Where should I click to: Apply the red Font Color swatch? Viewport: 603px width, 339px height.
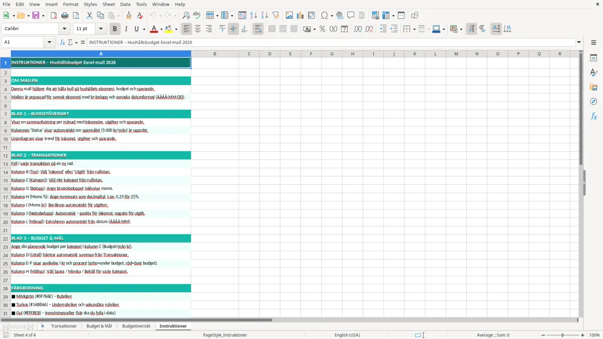154,29
